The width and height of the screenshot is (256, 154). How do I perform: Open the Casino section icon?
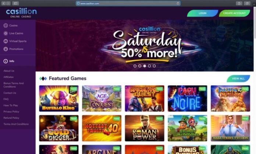click(6, 25)
